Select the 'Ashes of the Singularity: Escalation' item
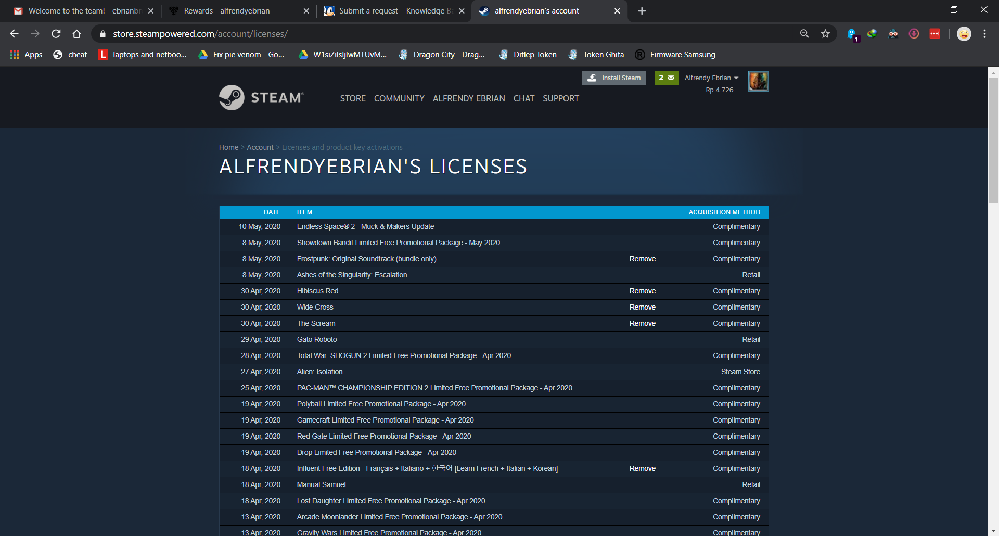The height and width of the screenshot is (536, 999). click(352, 275)
